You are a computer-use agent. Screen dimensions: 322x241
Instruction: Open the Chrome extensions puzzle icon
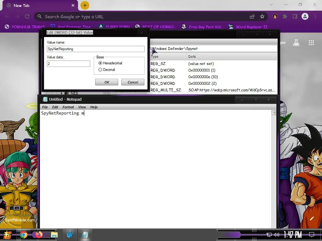285,16
